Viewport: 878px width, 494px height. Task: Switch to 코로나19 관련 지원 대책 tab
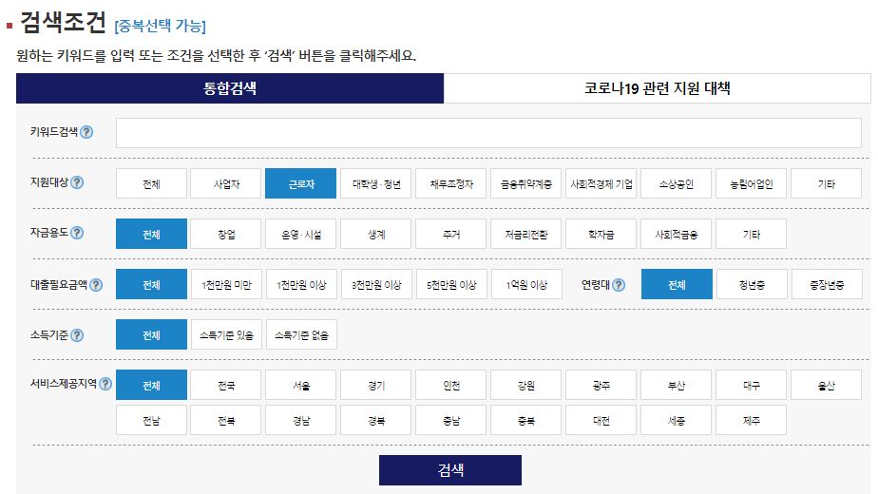(658, 88)
